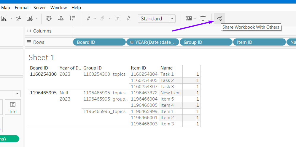Viewport: 296px width, 147px height.
Task: Click the Duplicate sheet icon
Action: tap(18, 18)
